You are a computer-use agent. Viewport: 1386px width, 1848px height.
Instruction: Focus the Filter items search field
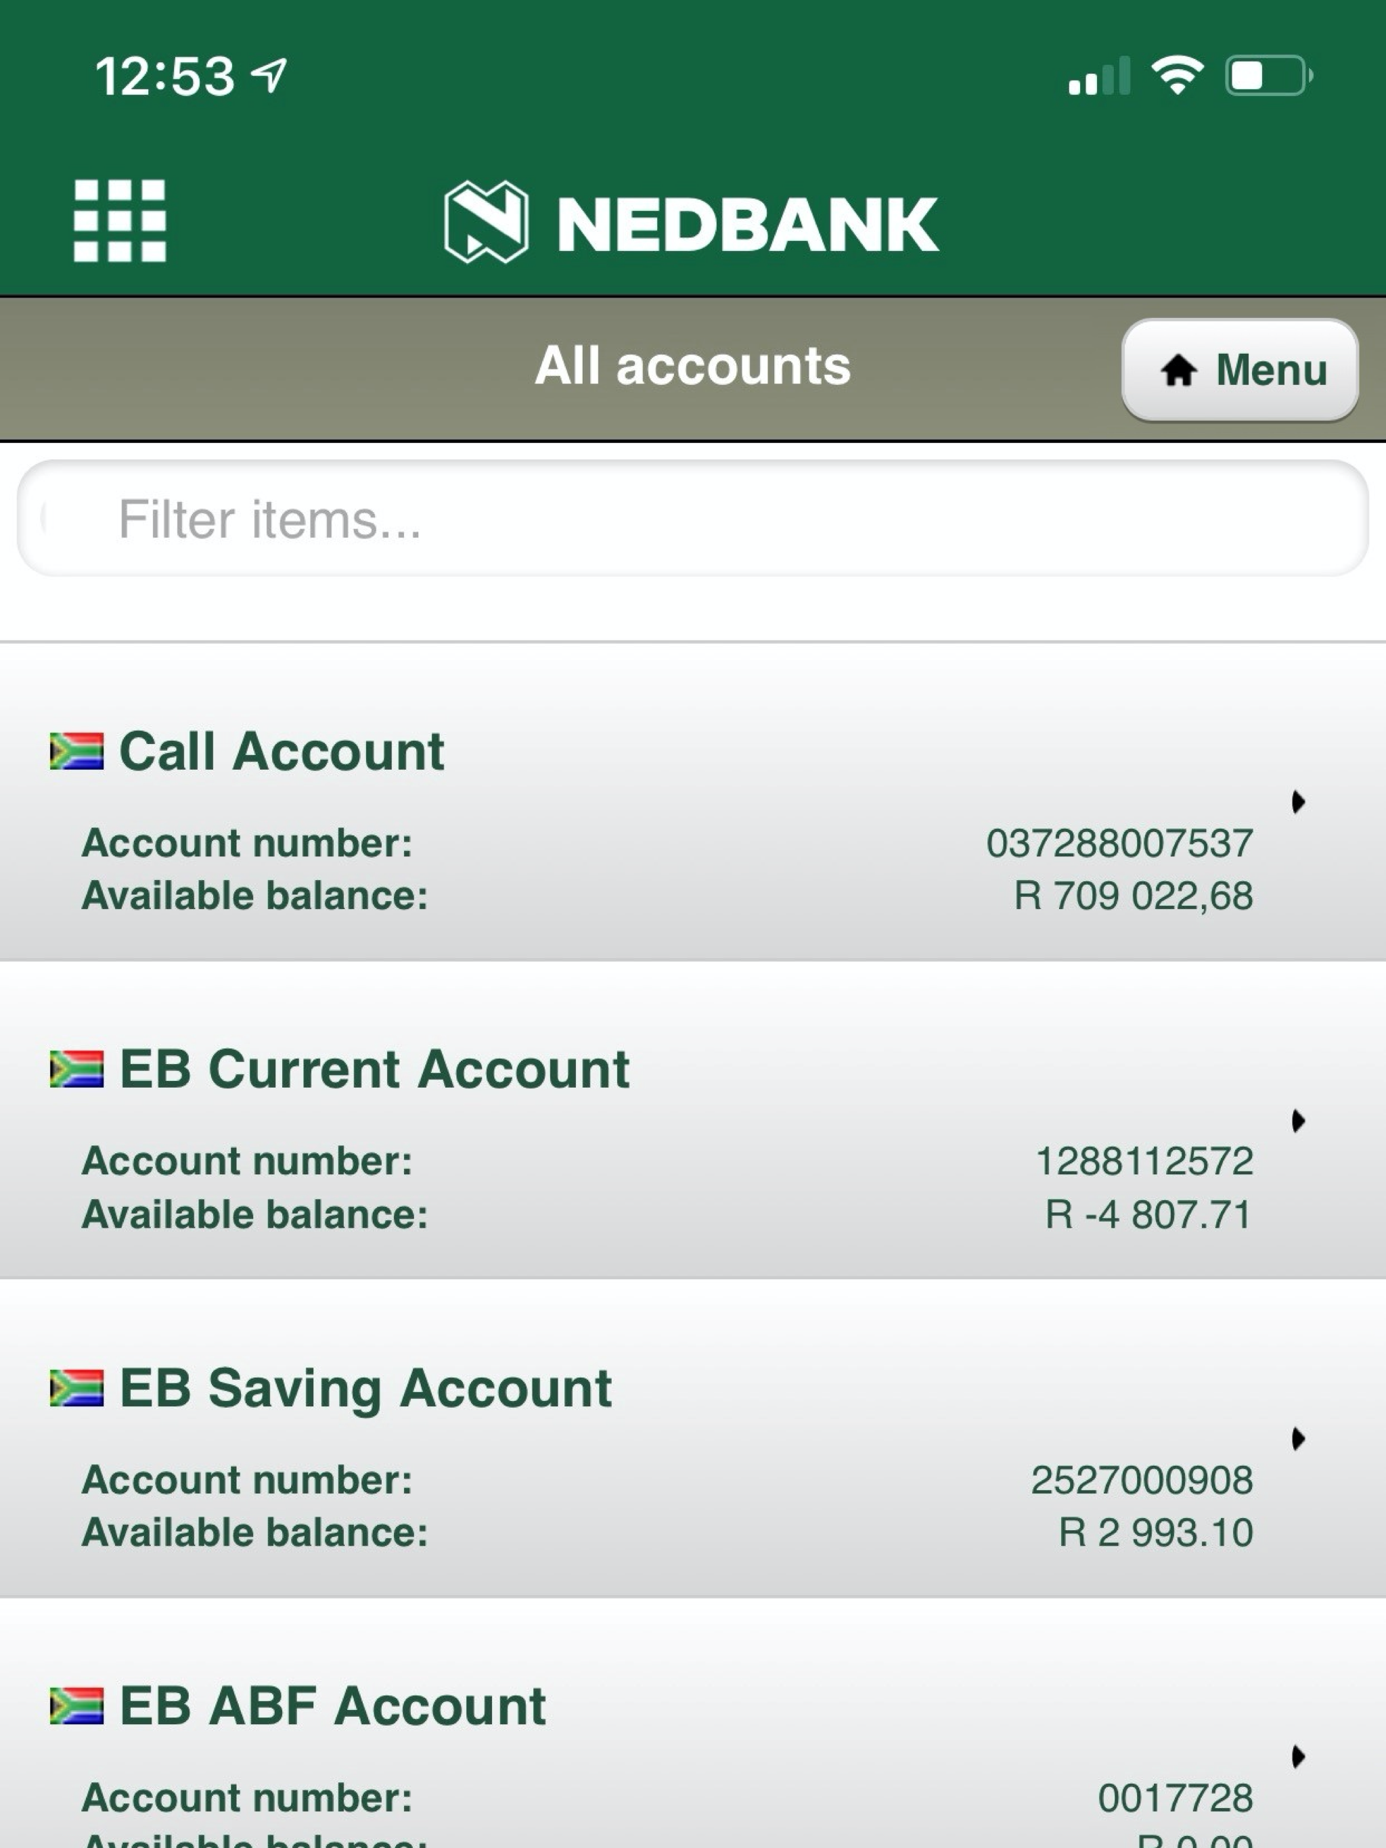[x=692, y=519]
